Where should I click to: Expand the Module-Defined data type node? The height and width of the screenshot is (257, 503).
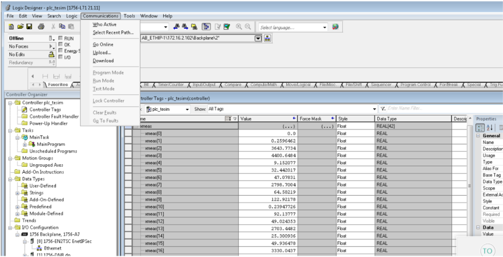(18, 214)
